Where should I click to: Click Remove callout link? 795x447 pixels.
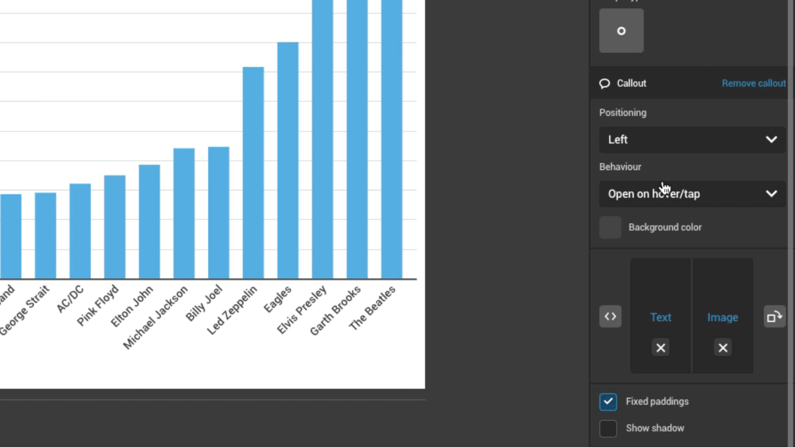tap(754, 83)
